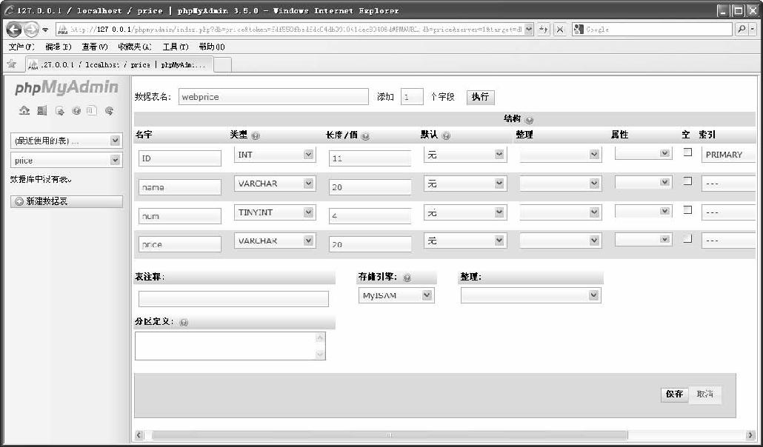Image resolution: width=763 pixels, height=447 pixels.
Task: Open the address bar history dropdown arrow
Action: [x=529, y=29]
